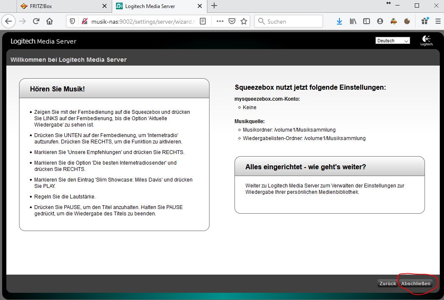Click 'Squeezebox nutzt jetzt folgende Einstellungen' heading

pos(310,88)
